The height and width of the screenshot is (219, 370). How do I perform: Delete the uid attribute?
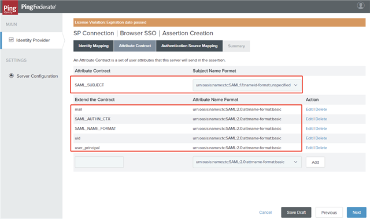tap(321, 138)
